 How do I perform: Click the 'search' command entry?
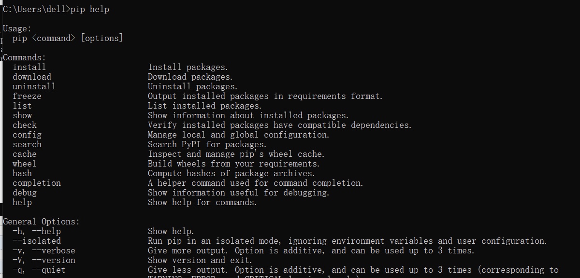27,144
